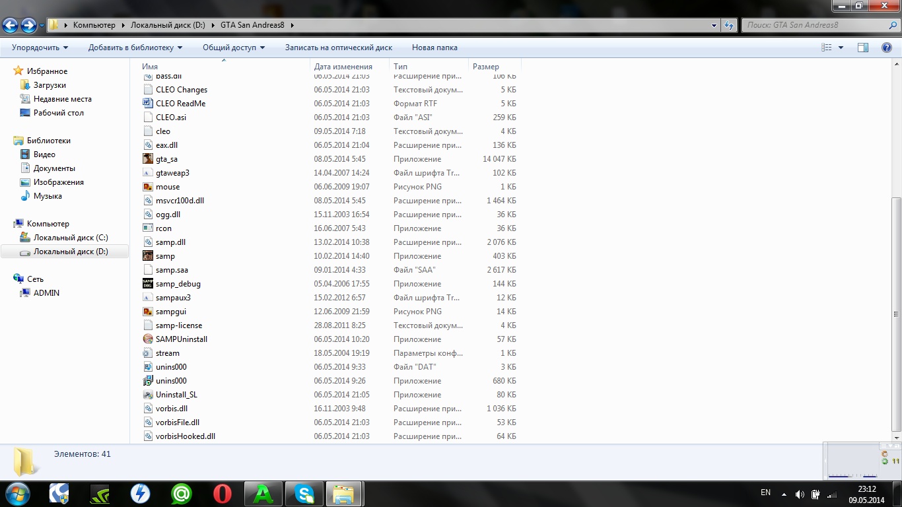Viewport: 902px width, 507px height.
Task: Select the CLEO ReadMe RTF file icon
Action: point(148,104)
